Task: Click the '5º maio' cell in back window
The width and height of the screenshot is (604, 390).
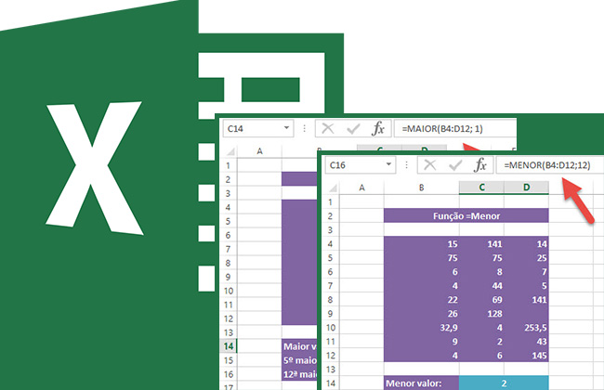Action: [299, 360]
